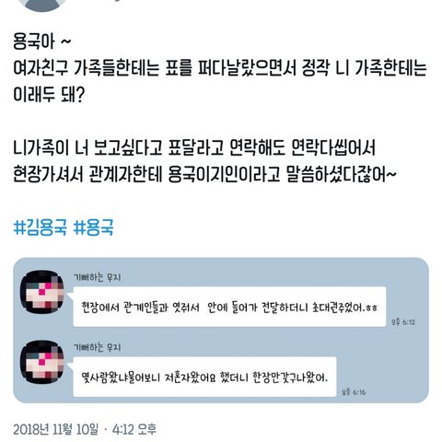Click the 오후 6:16 message timestamp

354,392
